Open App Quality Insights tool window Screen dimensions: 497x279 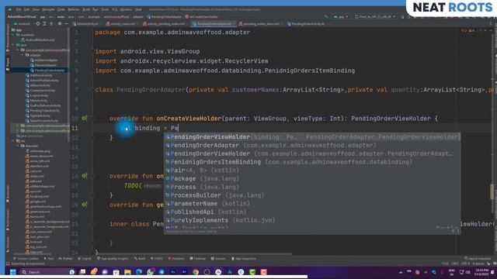(113, 258)
